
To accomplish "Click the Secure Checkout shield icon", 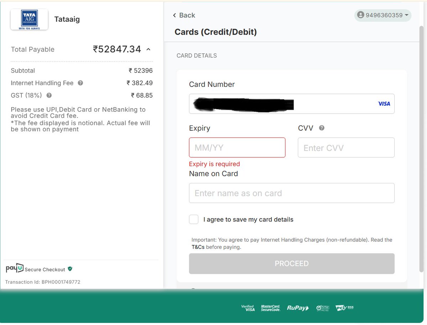I will tap(70, 269).
